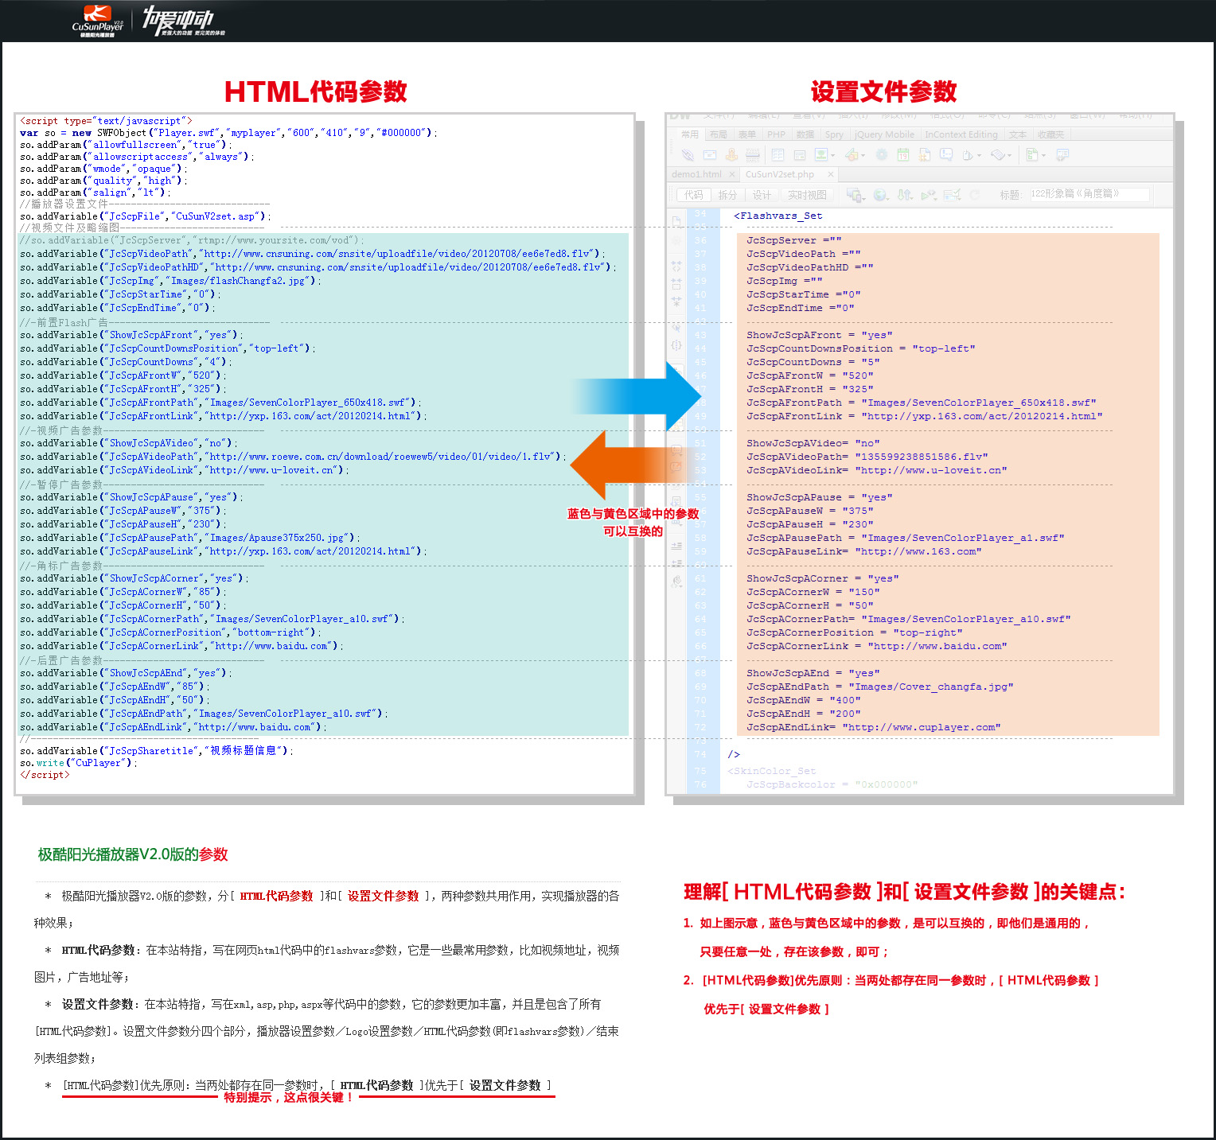
Task: Select the 收藏夹 favorites tab
Action: coord(1050,134)
